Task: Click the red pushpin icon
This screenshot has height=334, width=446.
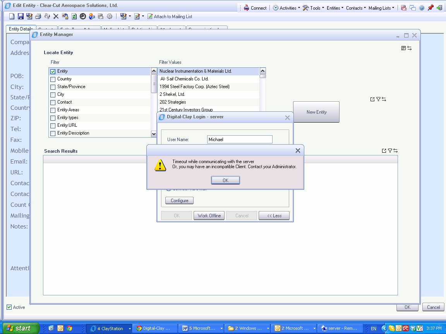Action: click(431, 8)
